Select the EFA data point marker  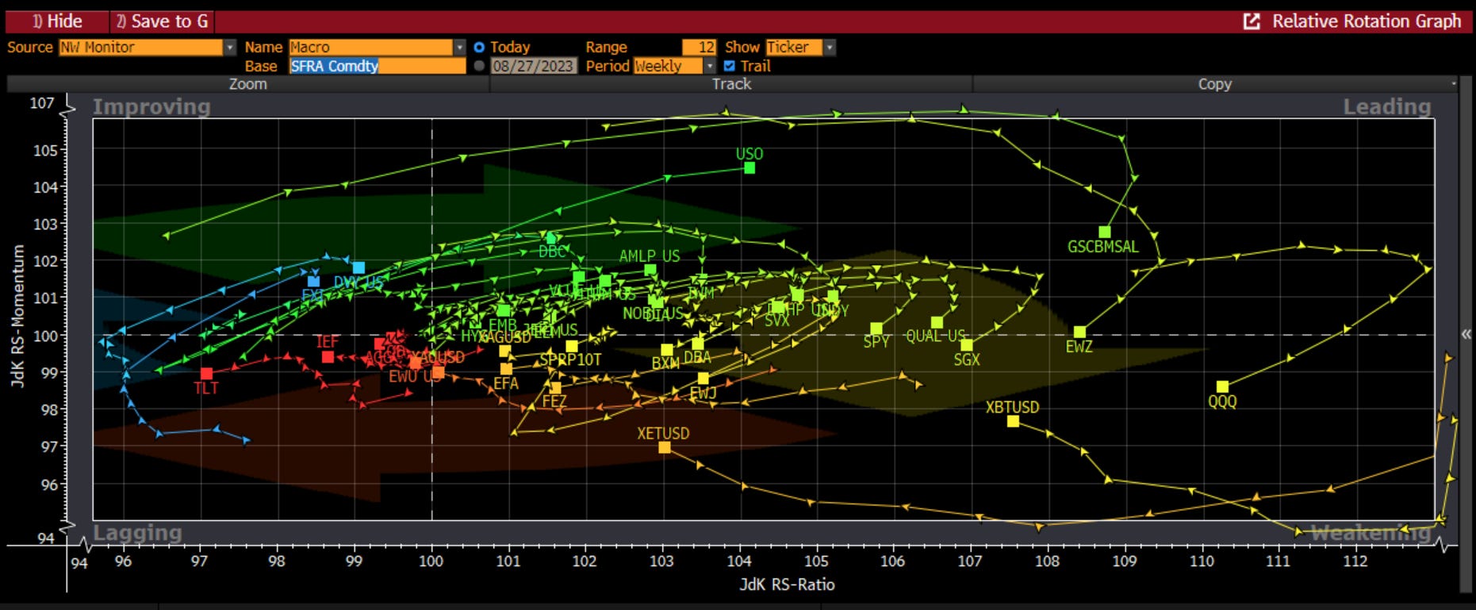click(x=506, y=369)
